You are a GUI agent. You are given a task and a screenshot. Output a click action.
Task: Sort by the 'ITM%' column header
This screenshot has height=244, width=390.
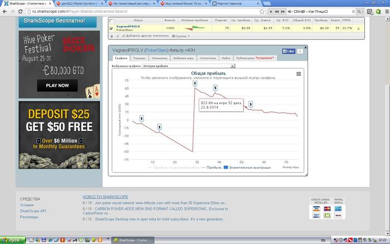[346, 20]
